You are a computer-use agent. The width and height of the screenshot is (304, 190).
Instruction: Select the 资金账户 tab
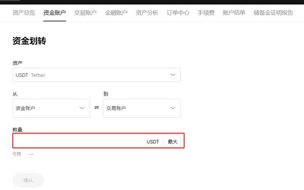(55, 13)
